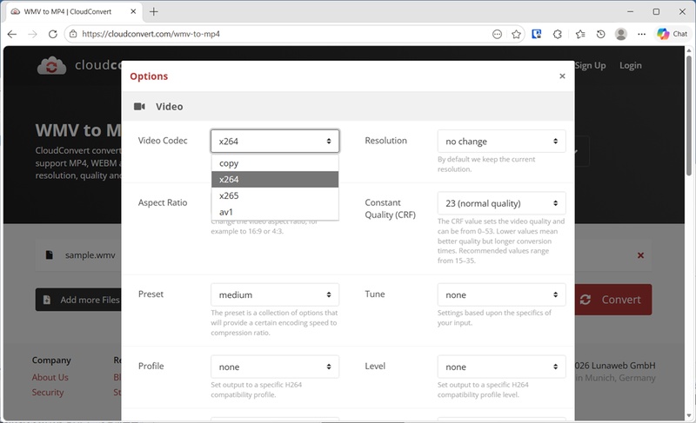Open browser History clock icon
The width and height of the screenshot is (696, 423).
[600, 34]
